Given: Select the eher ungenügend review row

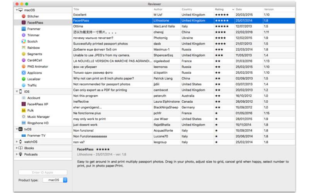Looking at the screenshot, I should 184,107.
